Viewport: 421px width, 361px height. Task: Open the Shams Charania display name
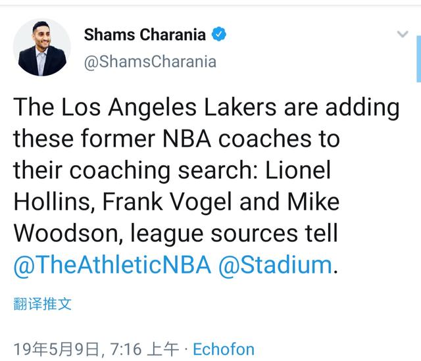click(145, 34)
